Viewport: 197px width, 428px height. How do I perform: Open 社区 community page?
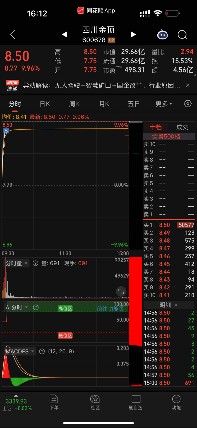(95, 402)
